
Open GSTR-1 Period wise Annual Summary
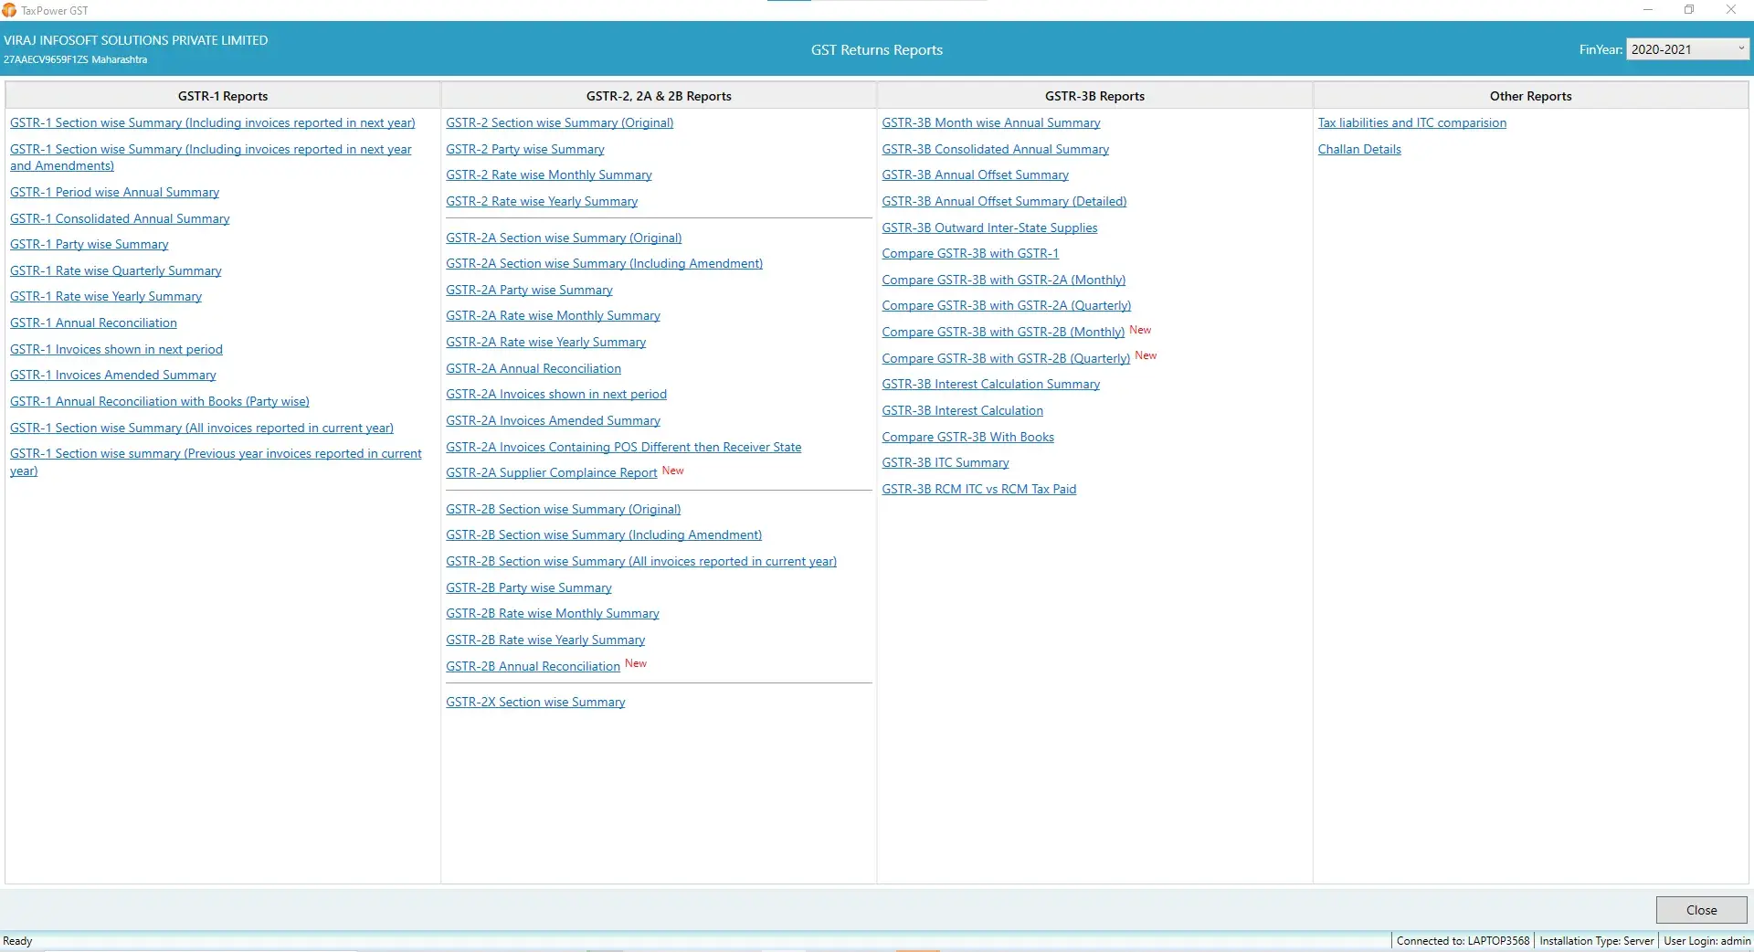[x=114, y=193]
